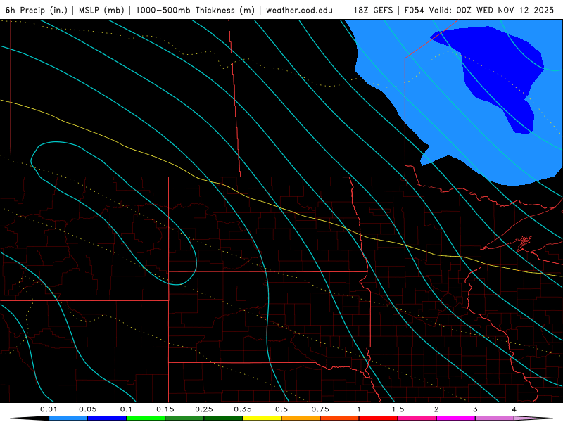The image size is (563, 422).
Task: Click the "MSLP (mb)" header label
Action: [x=101, y=10]
